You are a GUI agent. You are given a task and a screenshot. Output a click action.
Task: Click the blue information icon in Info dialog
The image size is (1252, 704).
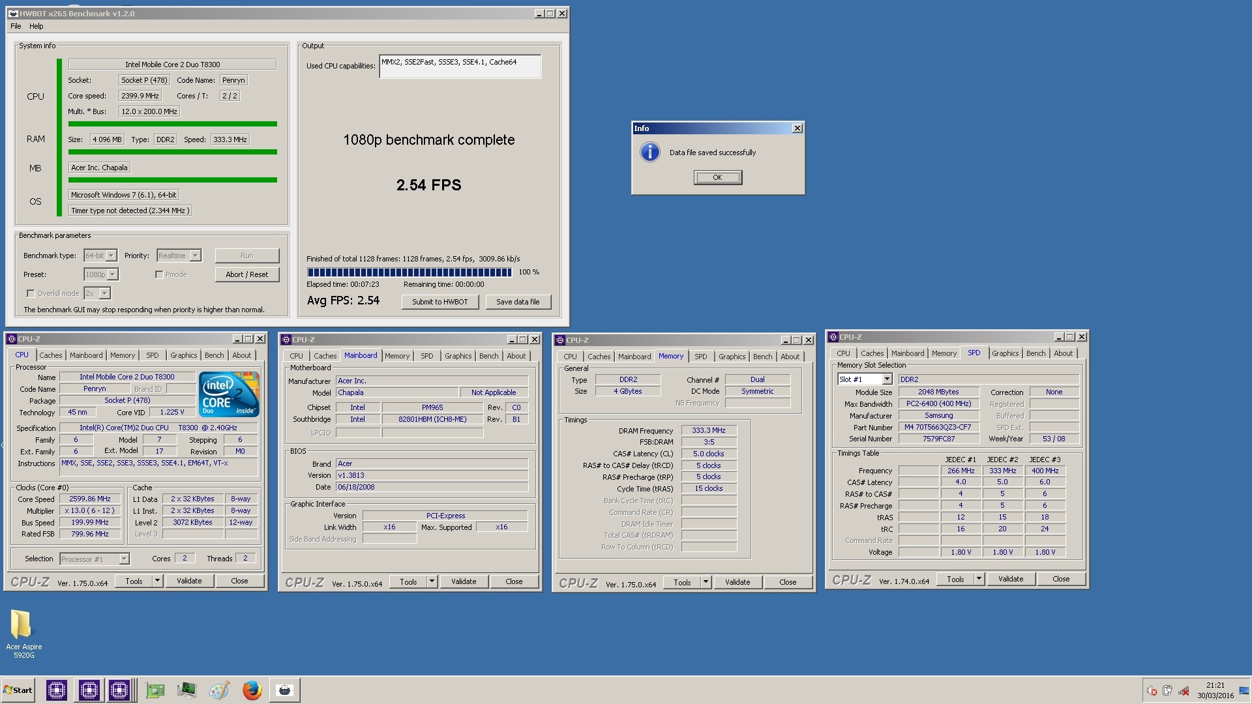(x=649, y=152)
